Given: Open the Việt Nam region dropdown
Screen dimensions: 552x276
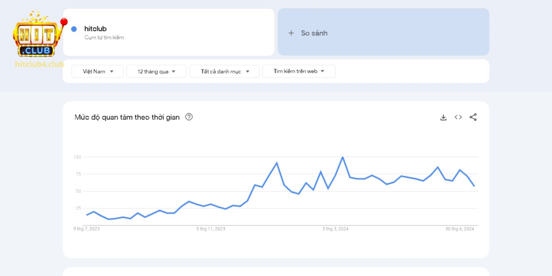Looking at the screenshot, I should coord(97,71).
